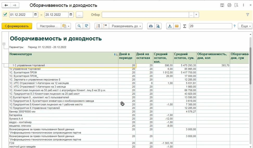Open Настройки... settings
The width and height of the screenshot is (253, 148).
click(x=49, y=26)
